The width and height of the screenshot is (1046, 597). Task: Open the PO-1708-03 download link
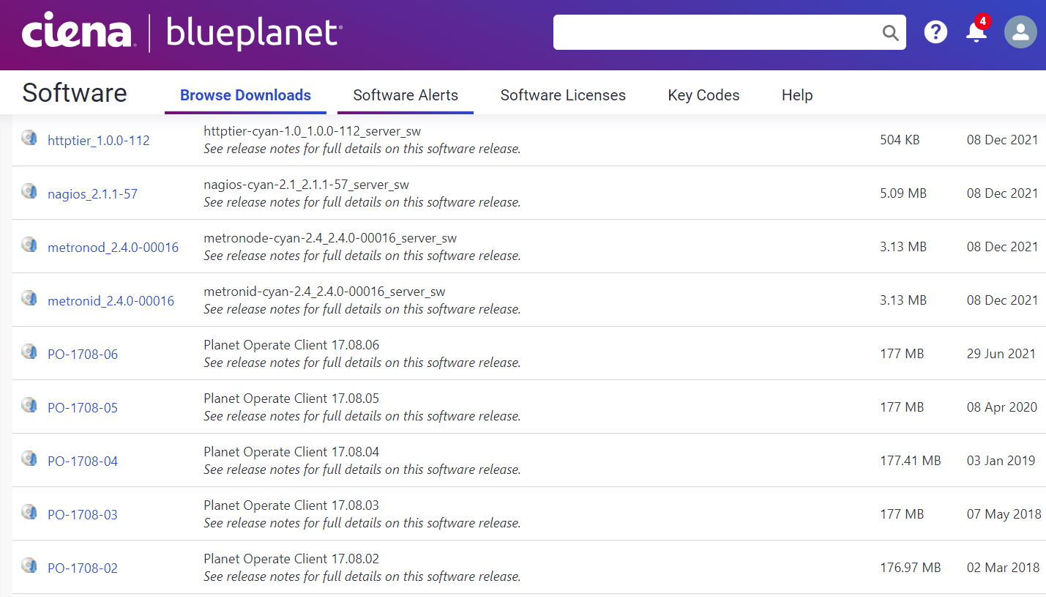coord(83,515)
